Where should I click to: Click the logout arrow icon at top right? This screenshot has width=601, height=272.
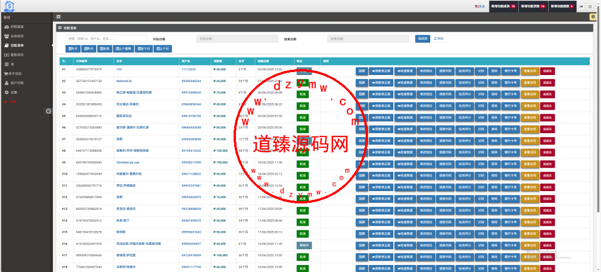tap(582, 6)
